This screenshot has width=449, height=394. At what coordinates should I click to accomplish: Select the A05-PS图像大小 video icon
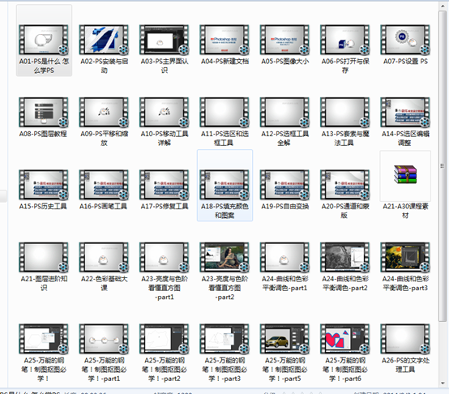coord(284,40)
